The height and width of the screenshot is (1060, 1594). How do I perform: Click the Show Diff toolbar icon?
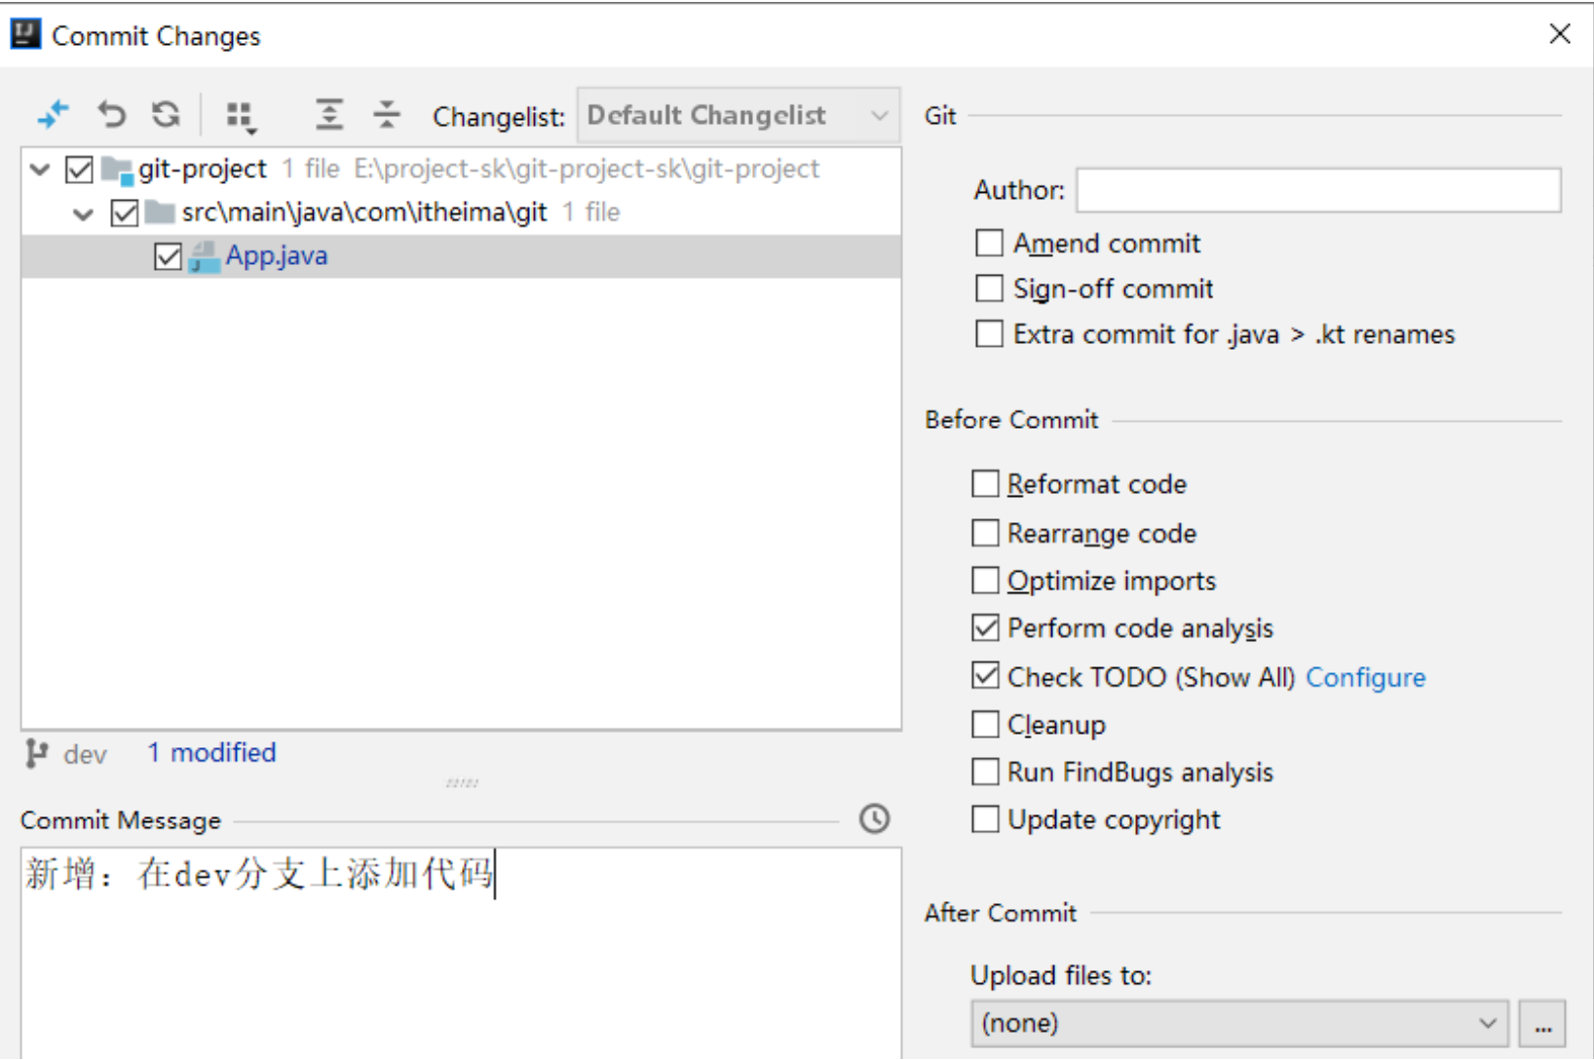(53, 115)
